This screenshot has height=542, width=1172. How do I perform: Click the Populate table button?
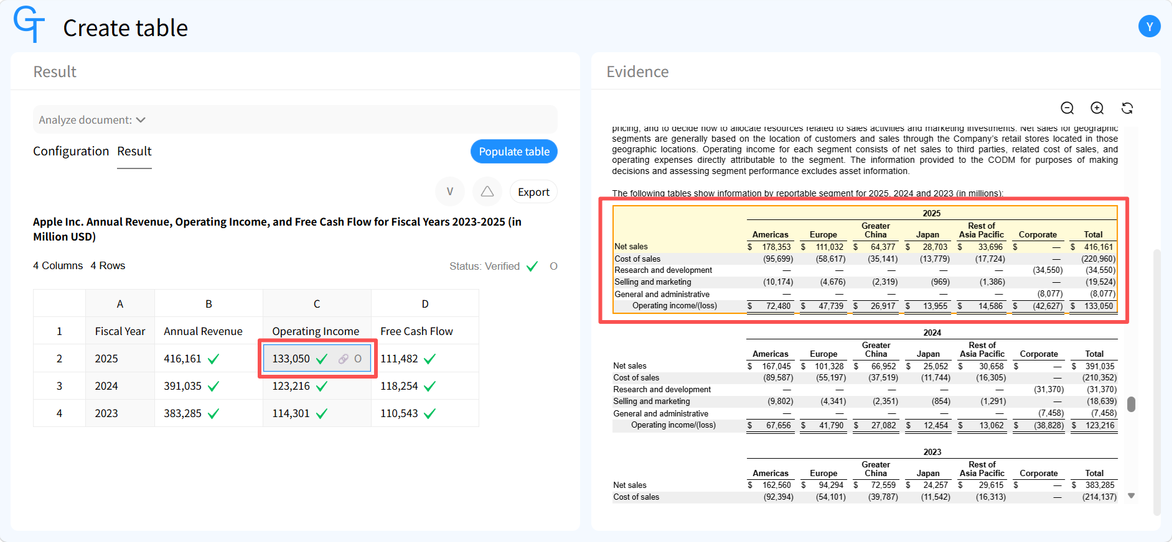(514, 151)
